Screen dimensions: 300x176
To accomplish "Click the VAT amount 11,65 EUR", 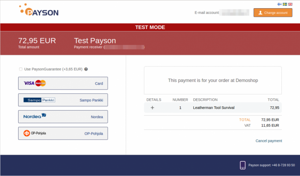I will [x=270, y=126].
